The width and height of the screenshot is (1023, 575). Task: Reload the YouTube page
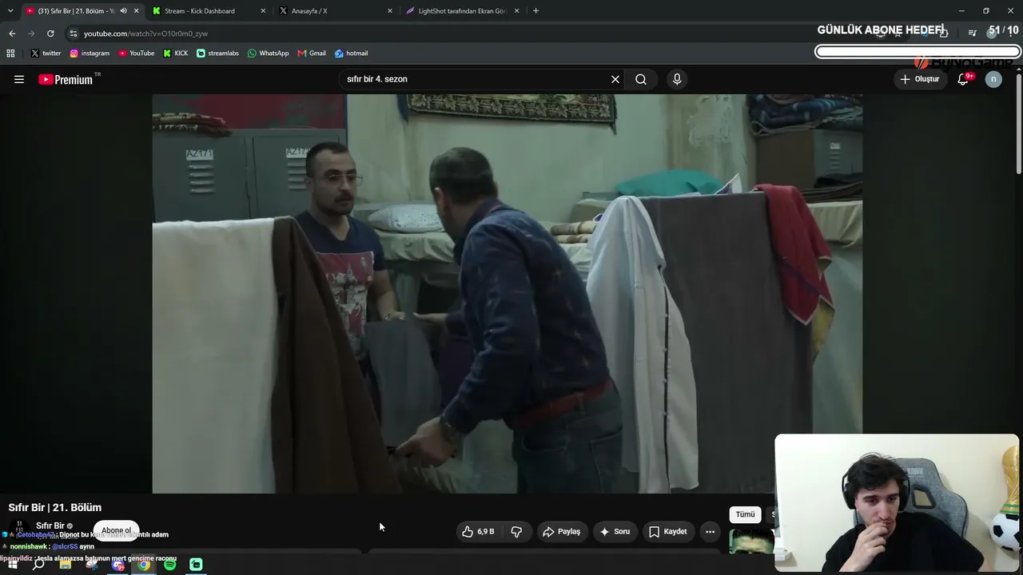(50, 34)
